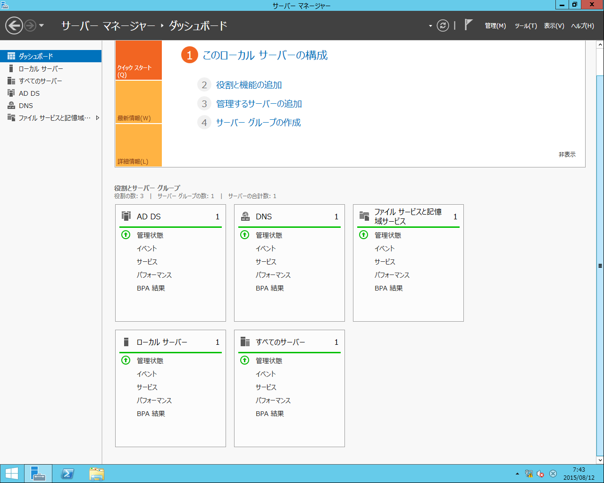Click green status icon in ローカル サーバー tile

coord(126,360)
